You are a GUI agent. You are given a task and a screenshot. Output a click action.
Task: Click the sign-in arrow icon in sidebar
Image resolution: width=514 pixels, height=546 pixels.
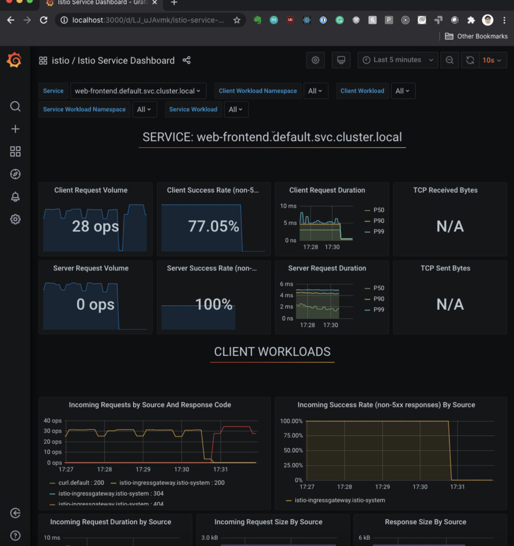click(15, 513)
